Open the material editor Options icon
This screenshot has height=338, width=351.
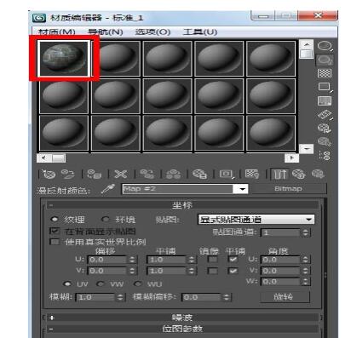(325, 129)
